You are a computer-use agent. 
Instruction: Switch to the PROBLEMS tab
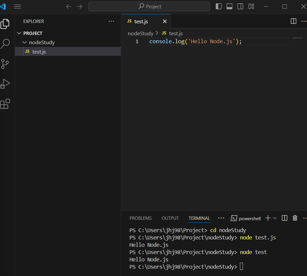140,218
